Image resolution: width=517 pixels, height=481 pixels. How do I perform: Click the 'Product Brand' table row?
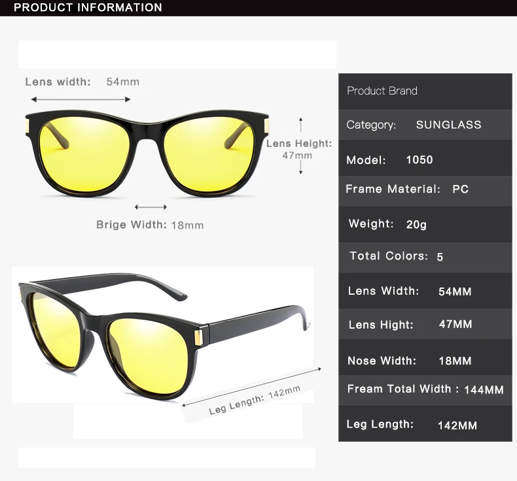[x=425, y=91]
